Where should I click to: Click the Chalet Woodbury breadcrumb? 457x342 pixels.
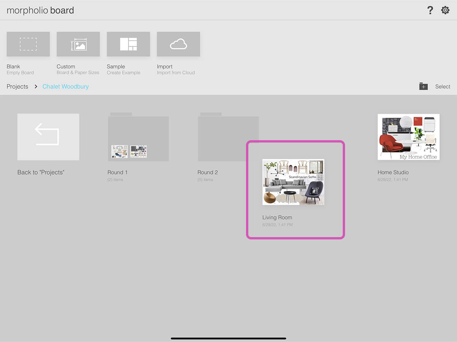pos(66,87)
